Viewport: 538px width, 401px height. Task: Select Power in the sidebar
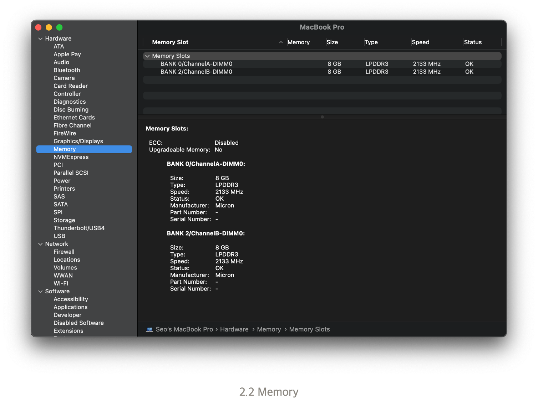(62, 181)
